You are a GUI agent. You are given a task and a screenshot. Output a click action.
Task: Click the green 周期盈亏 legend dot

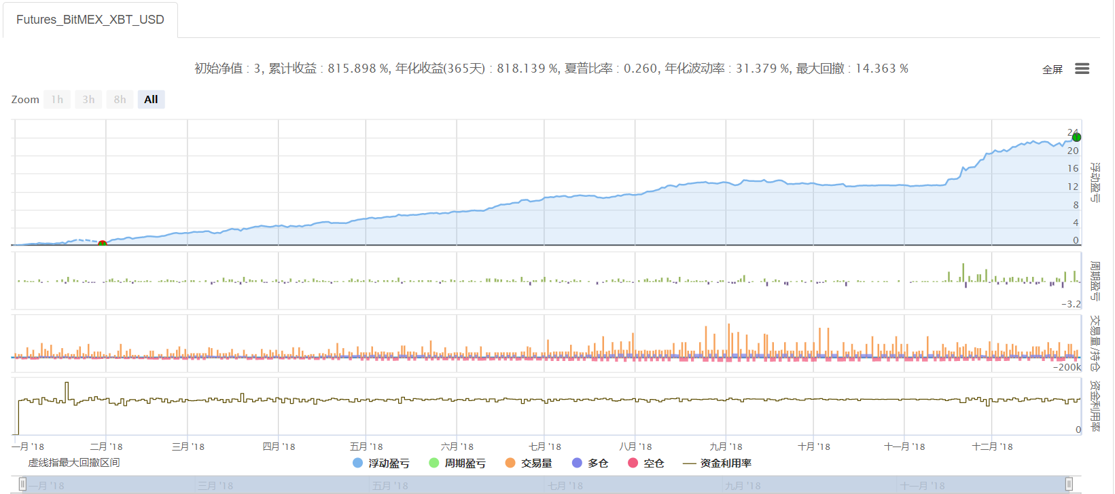(x=434, y=463)
